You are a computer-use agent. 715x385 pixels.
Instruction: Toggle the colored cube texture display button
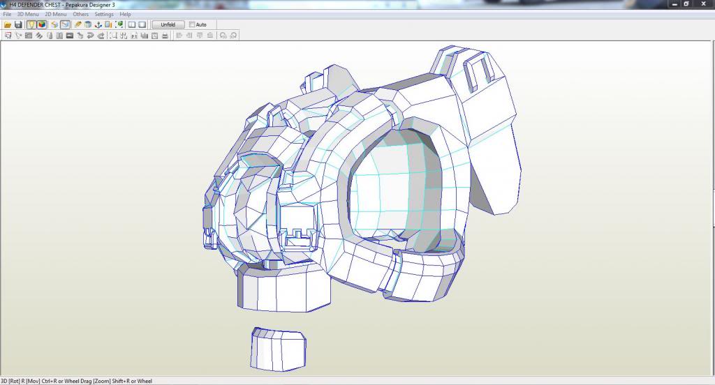[x=41, y=24]
